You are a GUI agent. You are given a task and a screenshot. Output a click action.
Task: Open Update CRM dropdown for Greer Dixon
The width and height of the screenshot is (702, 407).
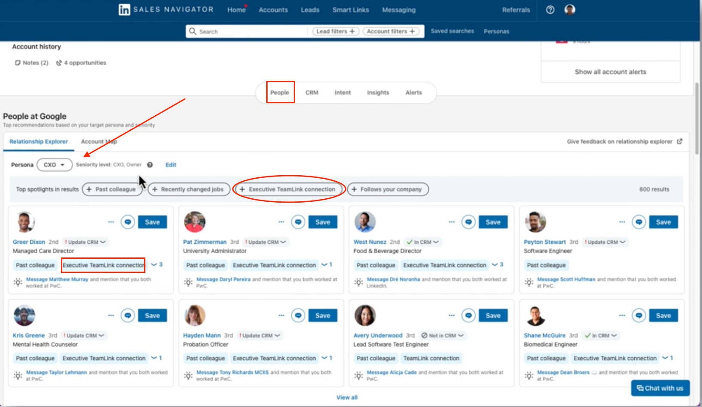pos(85,242)
